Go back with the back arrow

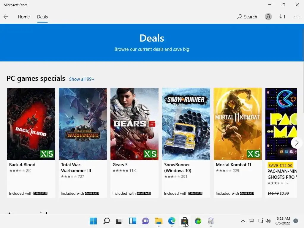pos(6,17)
